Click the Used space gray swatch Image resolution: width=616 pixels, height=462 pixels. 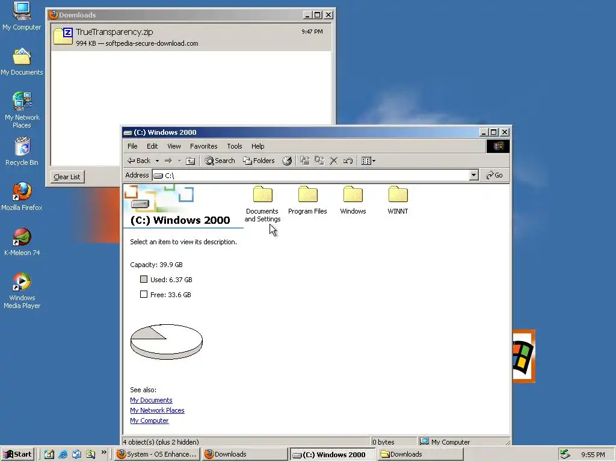(x=144, y=279)
